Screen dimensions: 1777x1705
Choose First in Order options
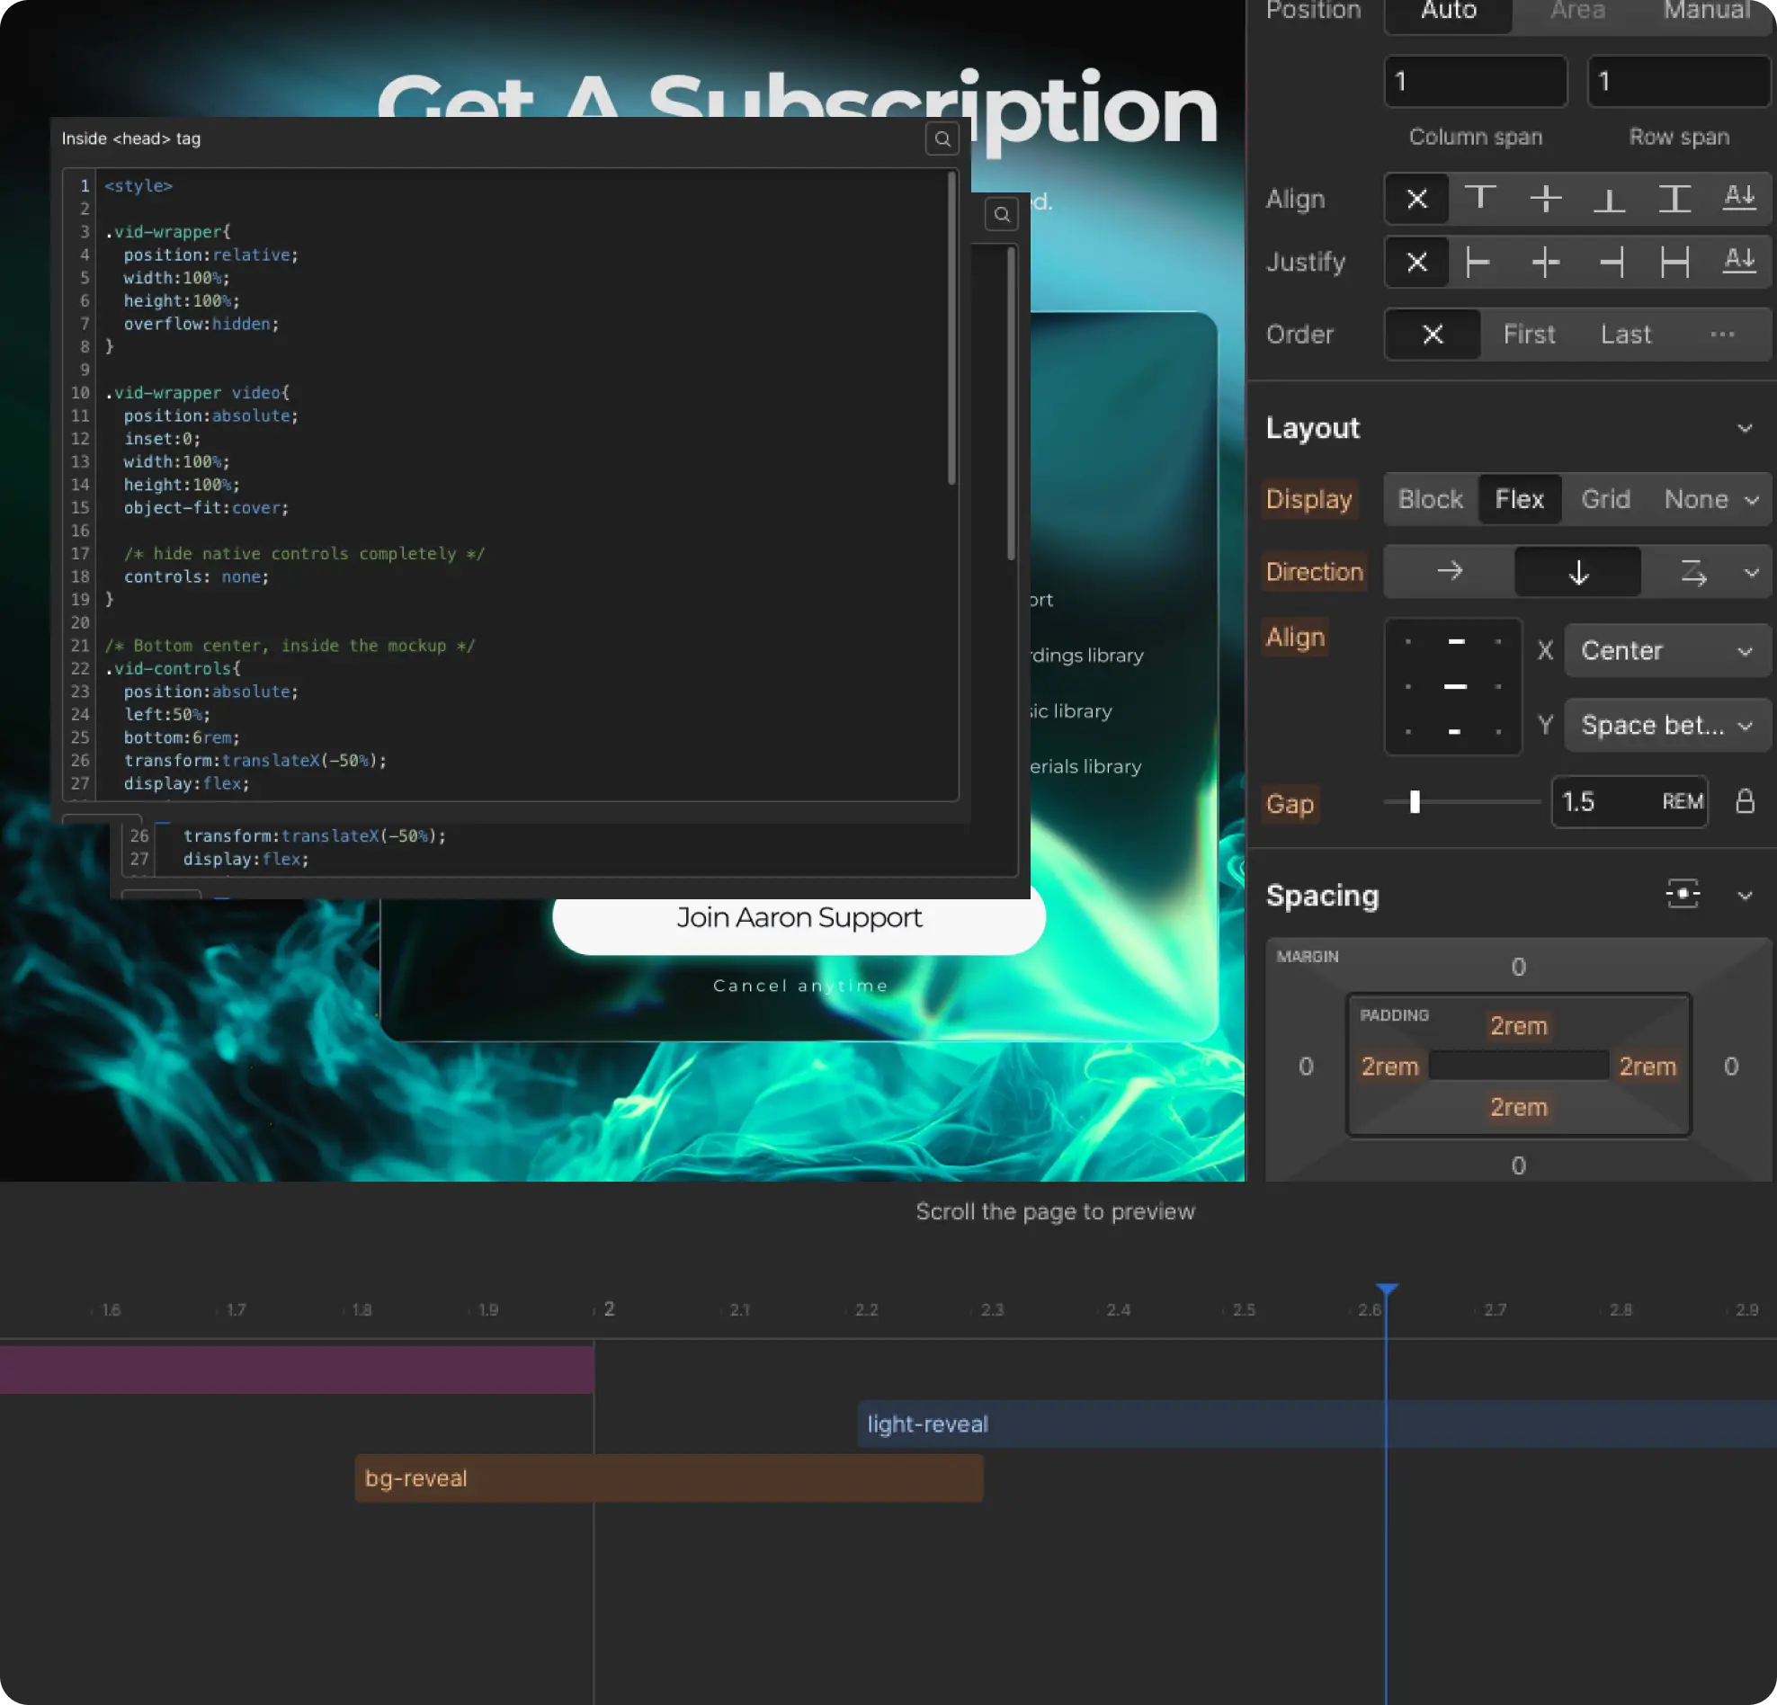[1529, 335]
